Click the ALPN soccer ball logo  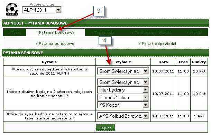pos(12,9)
